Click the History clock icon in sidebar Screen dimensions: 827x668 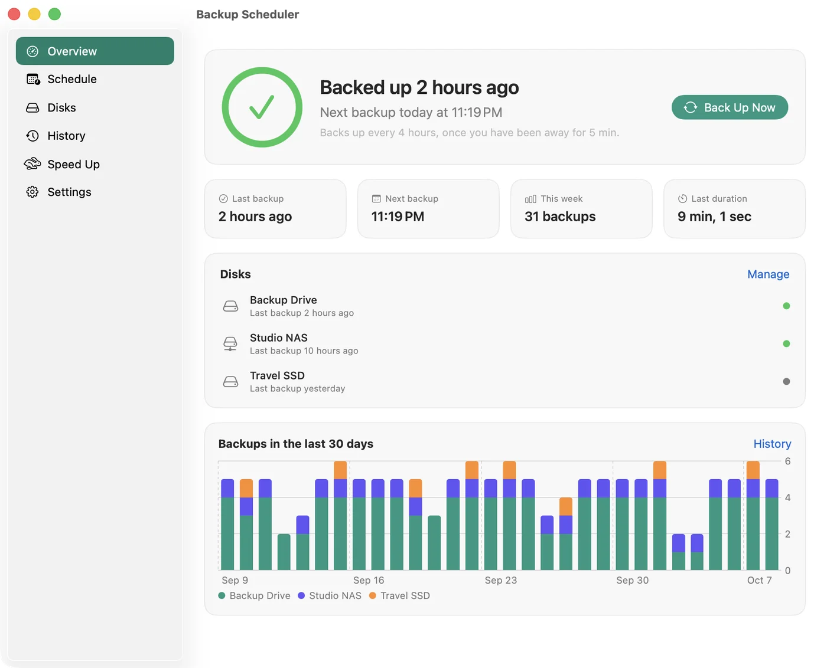click(x=32, y=136)
